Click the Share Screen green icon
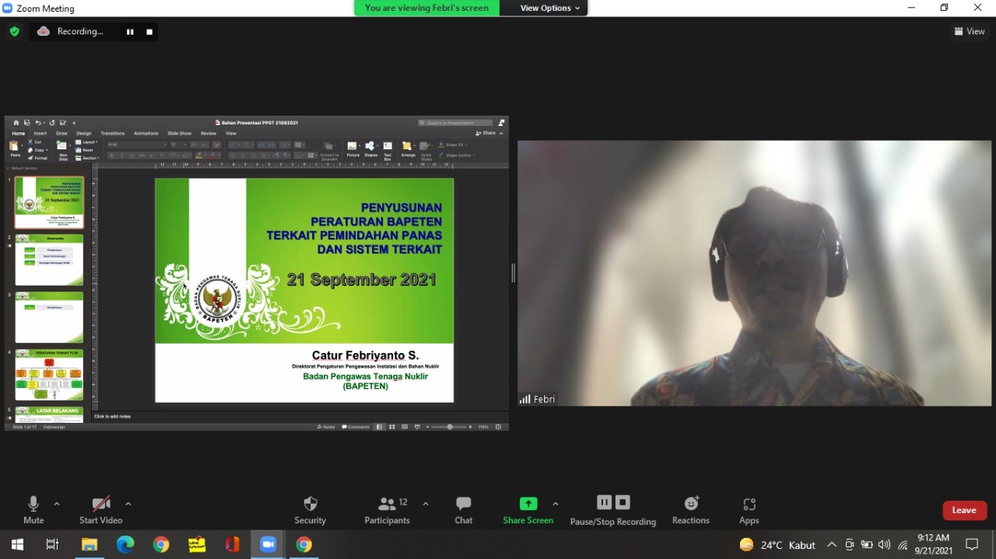996x559 pixels. pos(528,504)
